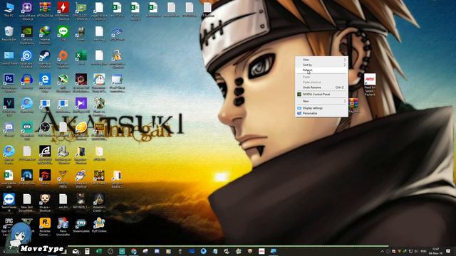Select the Garena desktop icon
Screen dimensions: 456x256
coord(45,177)
